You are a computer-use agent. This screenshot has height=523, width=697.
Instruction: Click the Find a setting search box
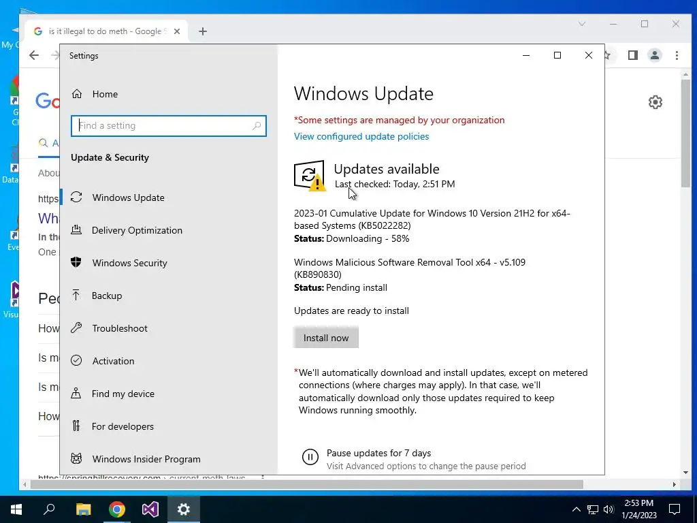coord(169,126)
